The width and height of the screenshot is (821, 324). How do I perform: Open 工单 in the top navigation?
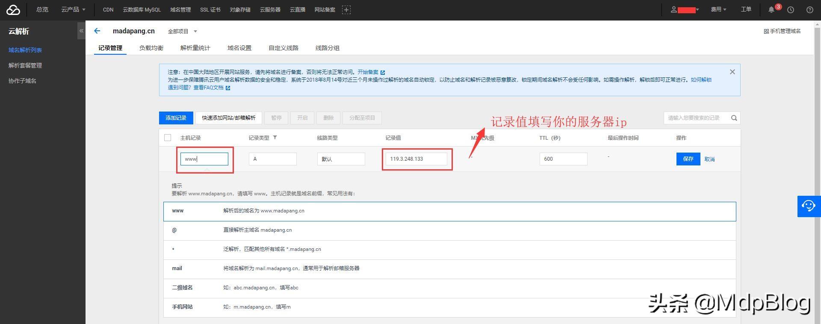[746, 9]
